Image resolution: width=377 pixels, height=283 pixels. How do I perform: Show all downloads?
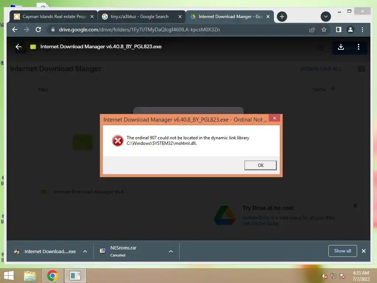[342, 251]
